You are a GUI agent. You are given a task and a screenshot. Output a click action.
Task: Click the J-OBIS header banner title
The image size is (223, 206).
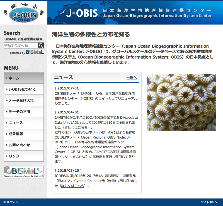tap(82, 13)
